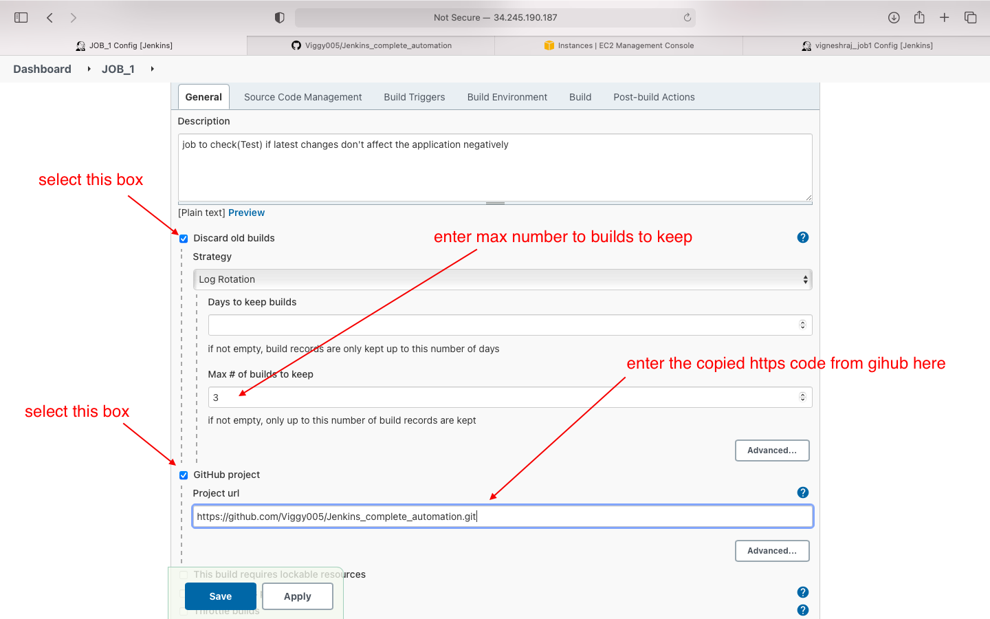The width and height of the screenshot is (990, 619).
Task: Save the job configuration
Action: (x=221, y=596)
